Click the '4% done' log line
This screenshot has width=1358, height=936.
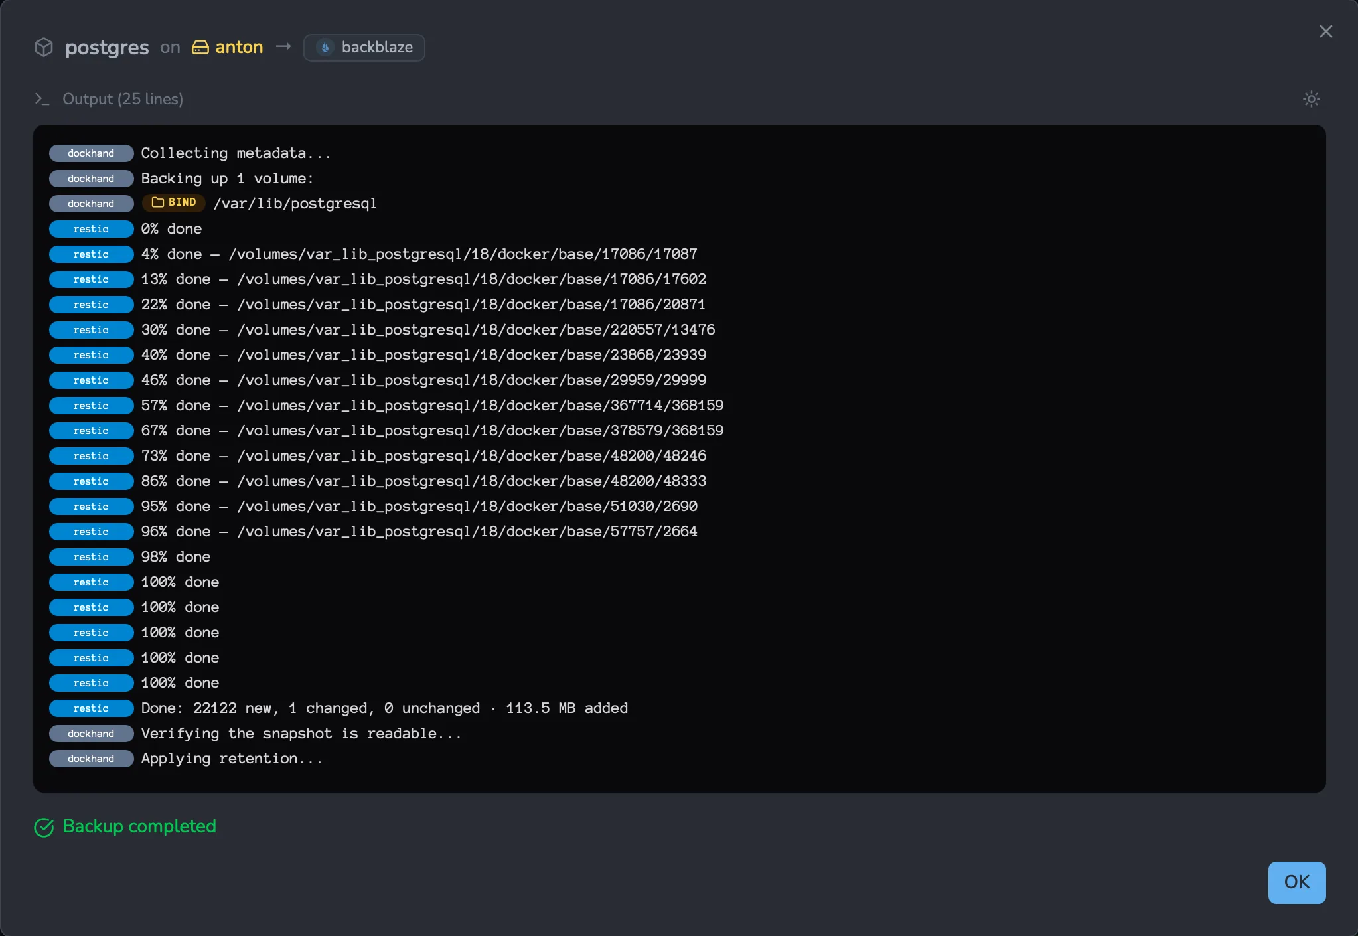pos(419,254)
